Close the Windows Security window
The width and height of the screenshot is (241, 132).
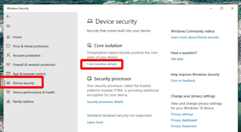tap(232, 8)
